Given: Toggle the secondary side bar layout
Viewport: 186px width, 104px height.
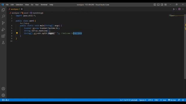Looking at the screenshot, I should (x=162, y=5).
